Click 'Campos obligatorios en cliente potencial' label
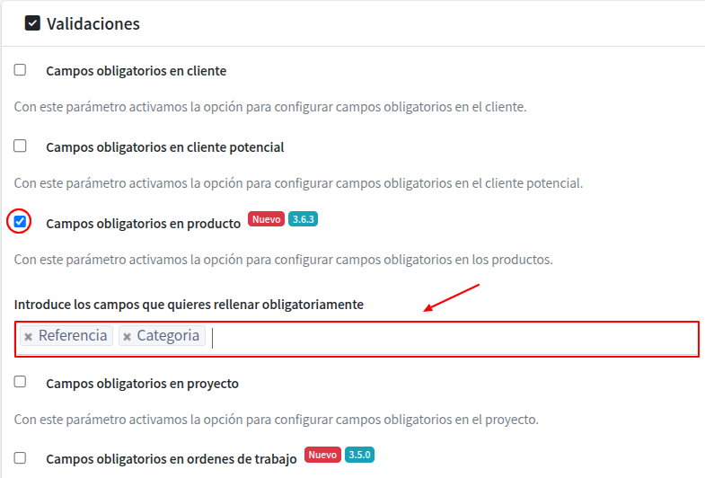Image resolution: width=705 pixels, height=478 pixels. tap(164, 147)
